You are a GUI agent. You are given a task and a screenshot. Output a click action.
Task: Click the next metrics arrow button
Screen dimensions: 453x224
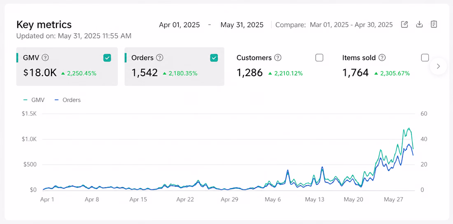(438, 66)
